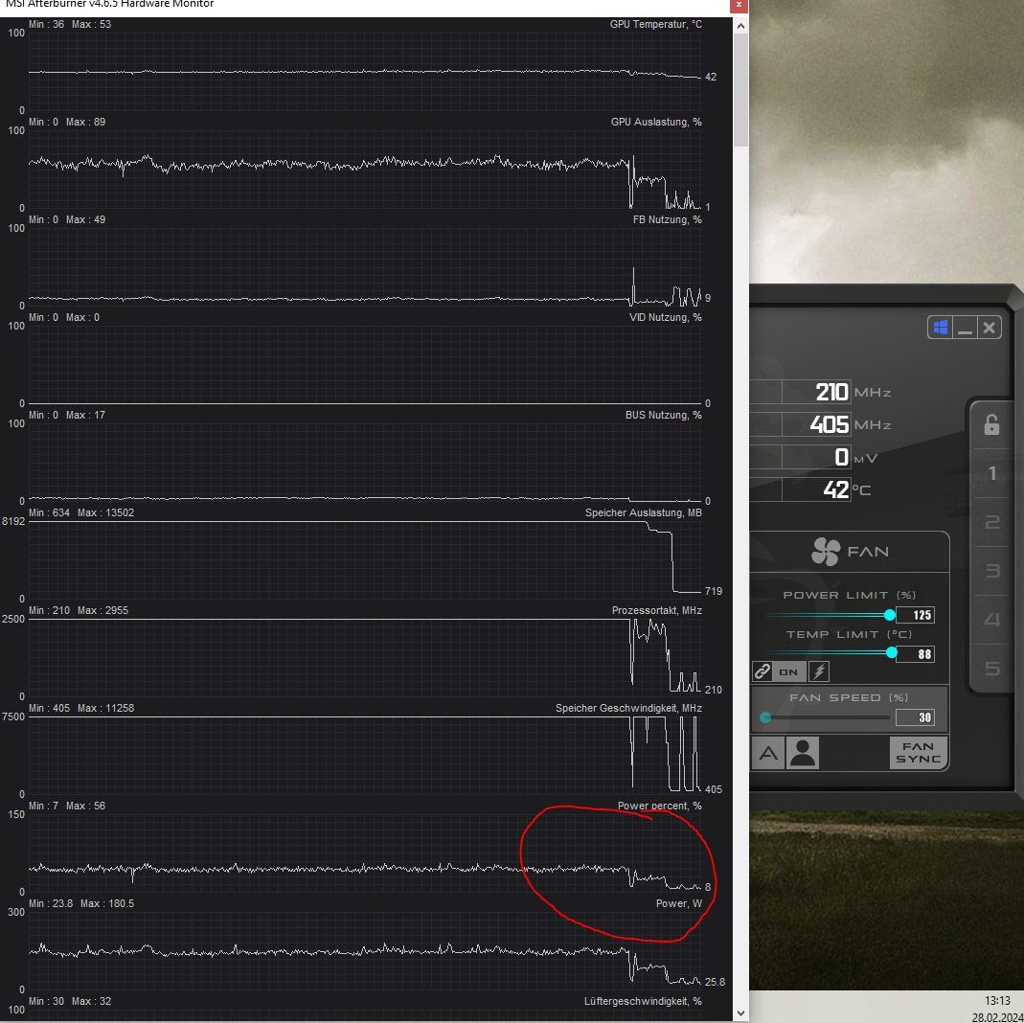Click the 'Min : 7 Max : 56' text
The height and width of the screenshot is (1023, 1024).
pyautogui.click(x=67, y=807)
